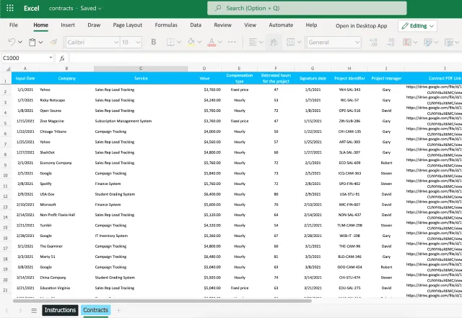This screenshot has width=462, height=318.
Task: Open the Fill Color palette arrow
Action: point(199,42)
